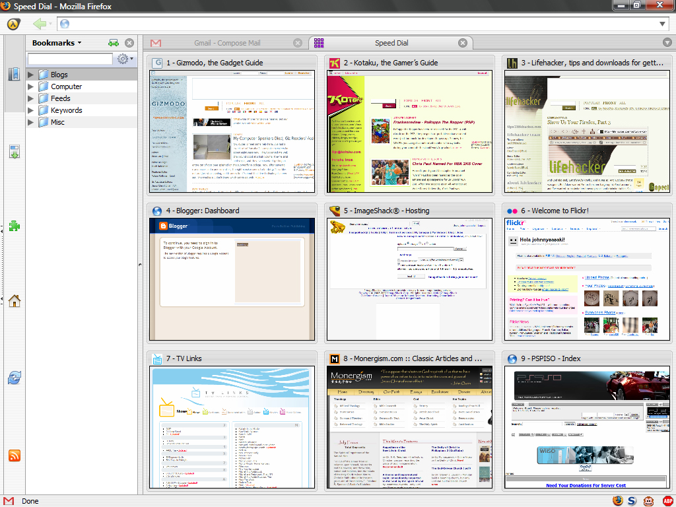Click the yellow lambda icon in the navigation toolbar
This screenshot has width=676, height=507.
[13, 24]
